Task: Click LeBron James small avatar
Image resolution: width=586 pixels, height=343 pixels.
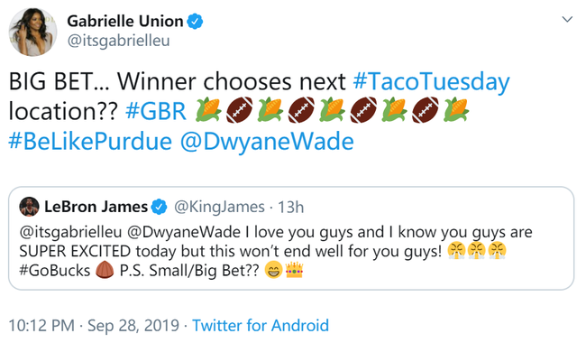Action: 29,207
